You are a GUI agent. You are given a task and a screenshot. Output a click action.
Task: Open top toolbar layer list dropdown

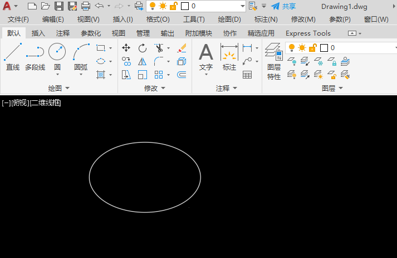[243, 6]
